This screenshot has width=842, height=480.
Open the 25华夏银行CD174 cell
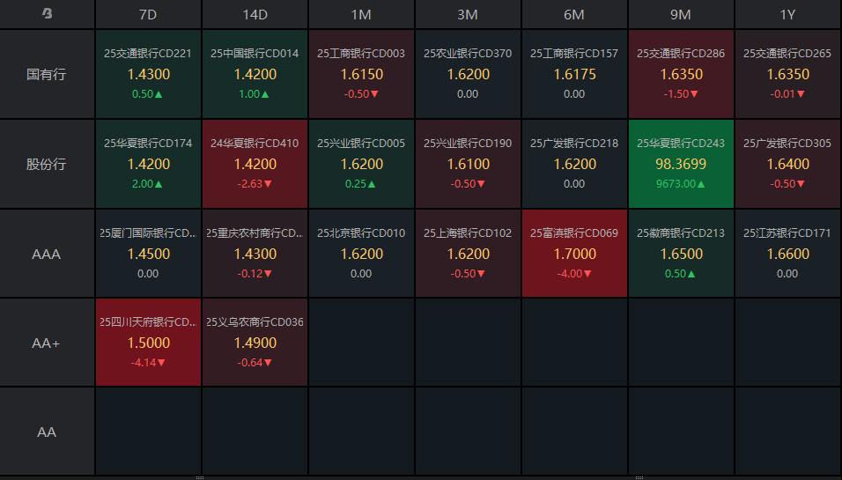(148, 164)
